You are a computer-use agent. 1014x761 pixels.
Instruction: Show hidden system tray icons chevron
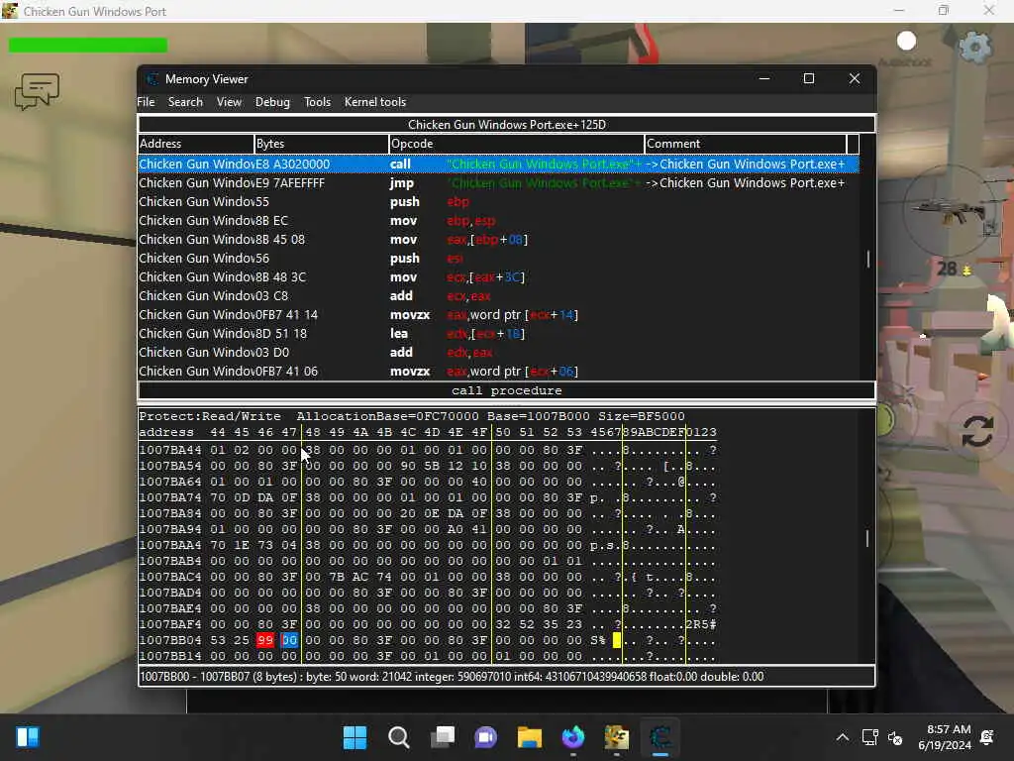(x=842, y=737)
